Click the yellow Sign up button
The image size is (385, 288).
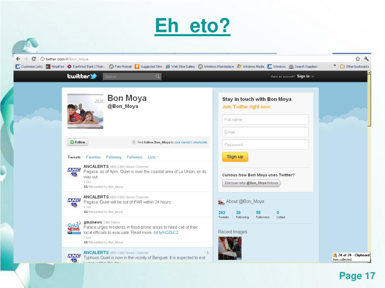[x=235, y=157]
